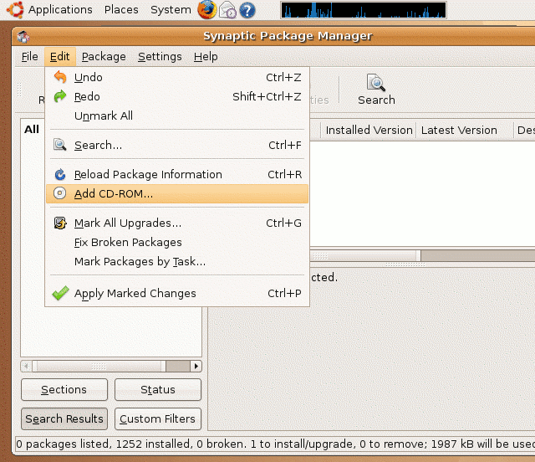Click the status bar package count text
This screenshot has width=535, height=462.
click(275, 444)
